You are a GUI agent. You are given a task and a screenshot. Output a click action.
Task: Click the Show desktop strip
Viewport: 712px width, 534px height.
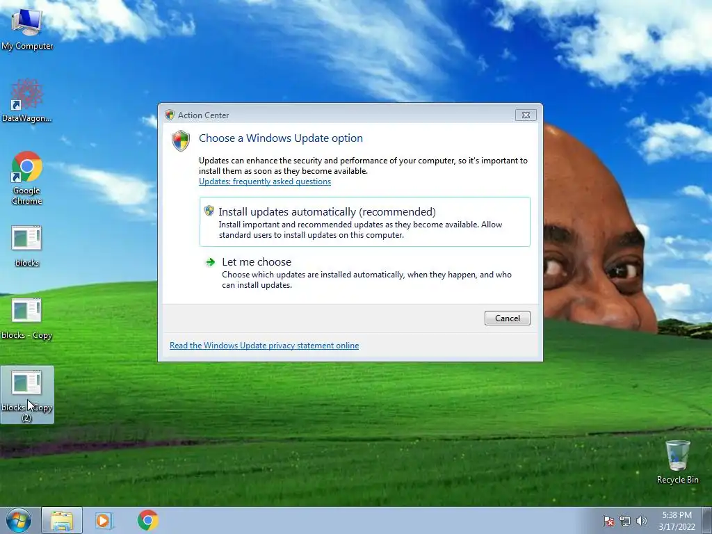[706, 521]
